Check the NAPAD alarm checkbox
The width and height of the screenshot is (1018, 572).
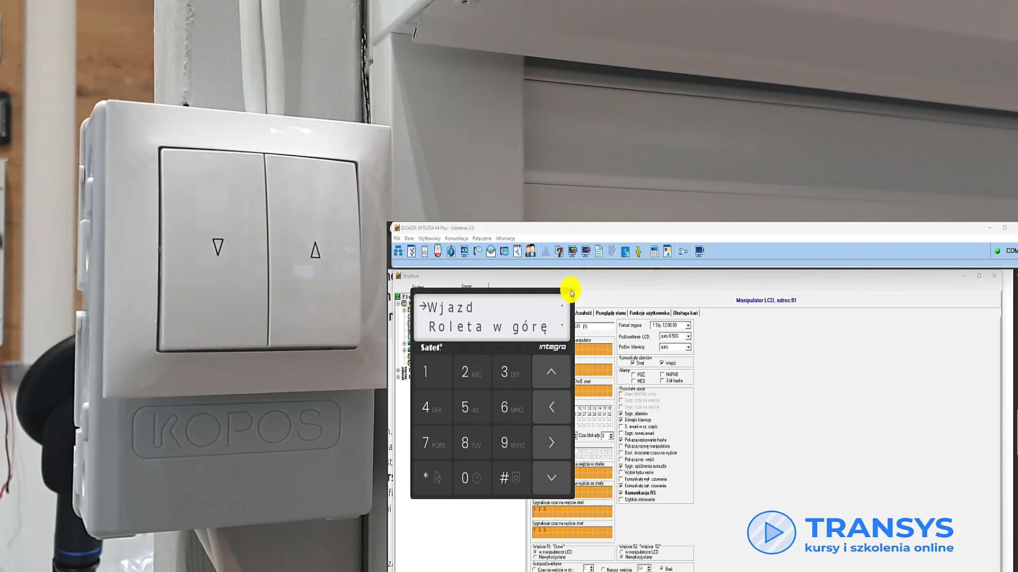662,374
